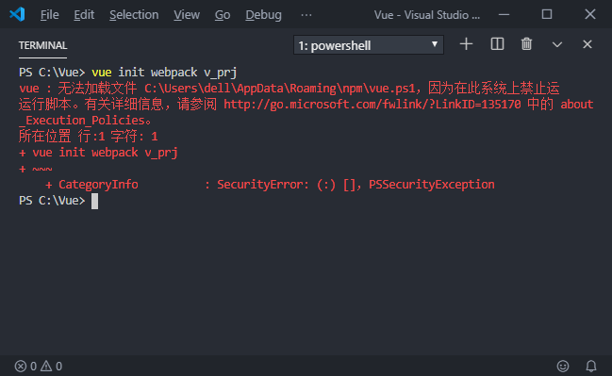This screenshot has width=612, height=376.
Task: Click the CategoryInfo error line
Action: tap(270, 184)
